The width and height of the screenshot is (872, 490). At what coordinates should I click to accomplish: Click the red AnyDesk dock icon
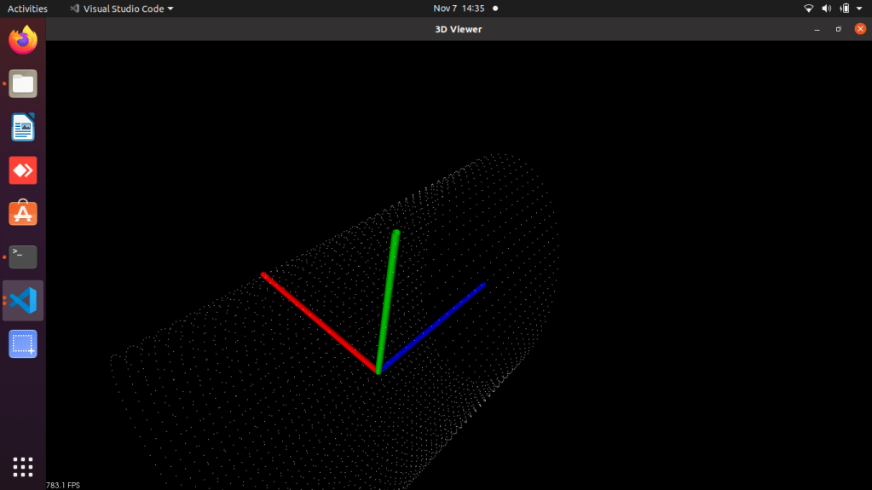[x=23, y=170]
